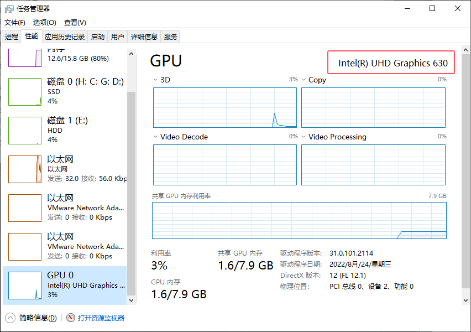Click 简略信息 button
The image size is (471, 332).
pos(38,318)
